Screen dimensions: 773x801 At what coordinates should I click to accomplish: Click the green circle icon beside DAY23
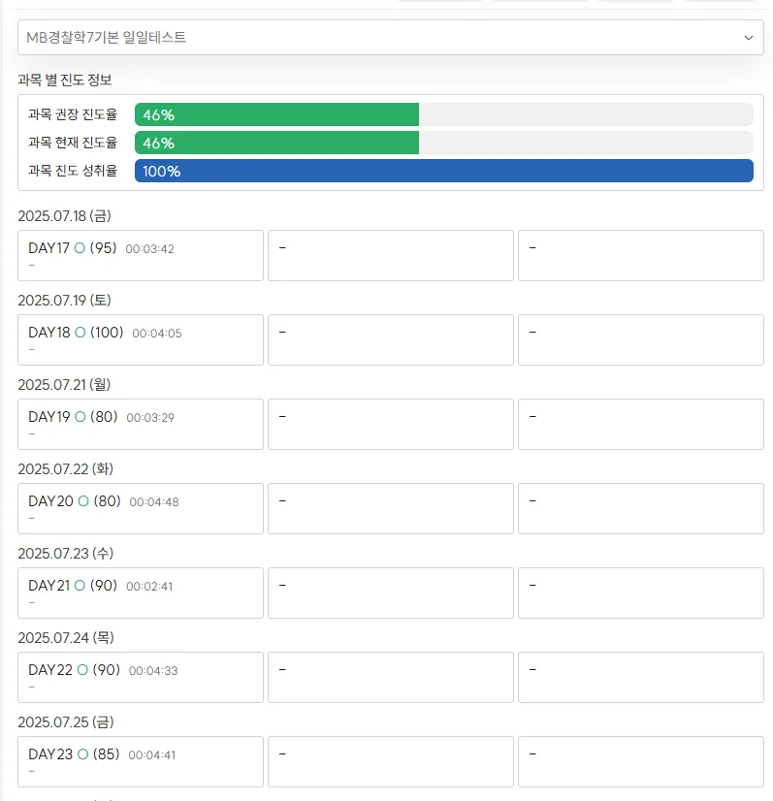point(82,754)
